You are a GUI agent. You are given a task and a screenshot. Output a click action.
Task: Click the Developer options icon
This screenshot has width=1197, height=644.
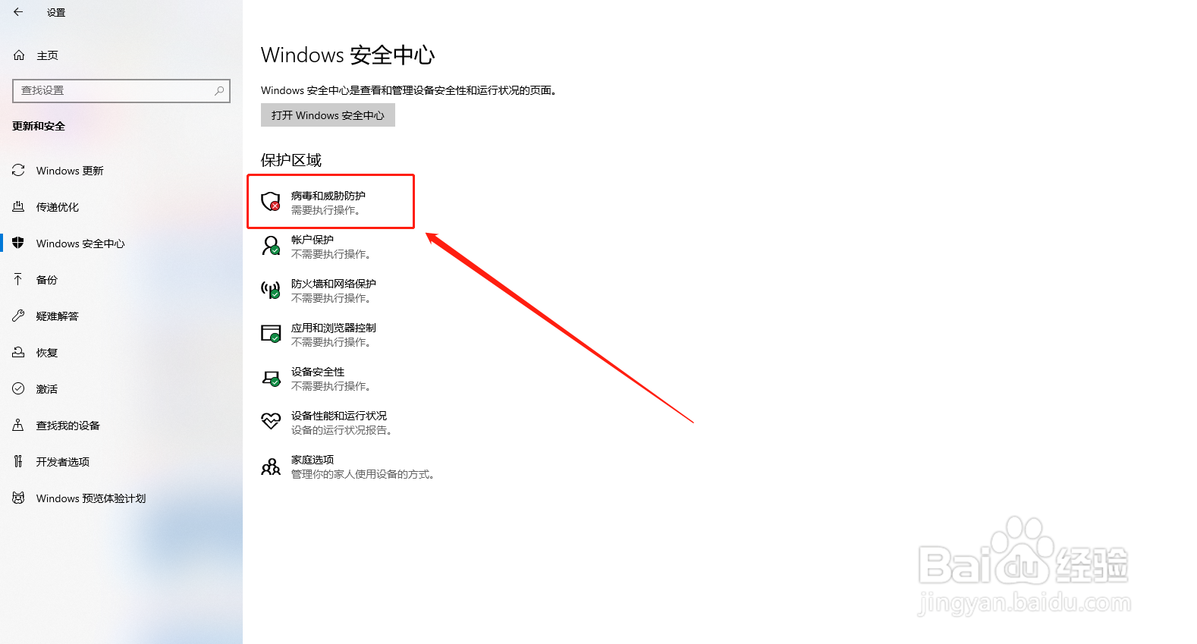(18, 461)
